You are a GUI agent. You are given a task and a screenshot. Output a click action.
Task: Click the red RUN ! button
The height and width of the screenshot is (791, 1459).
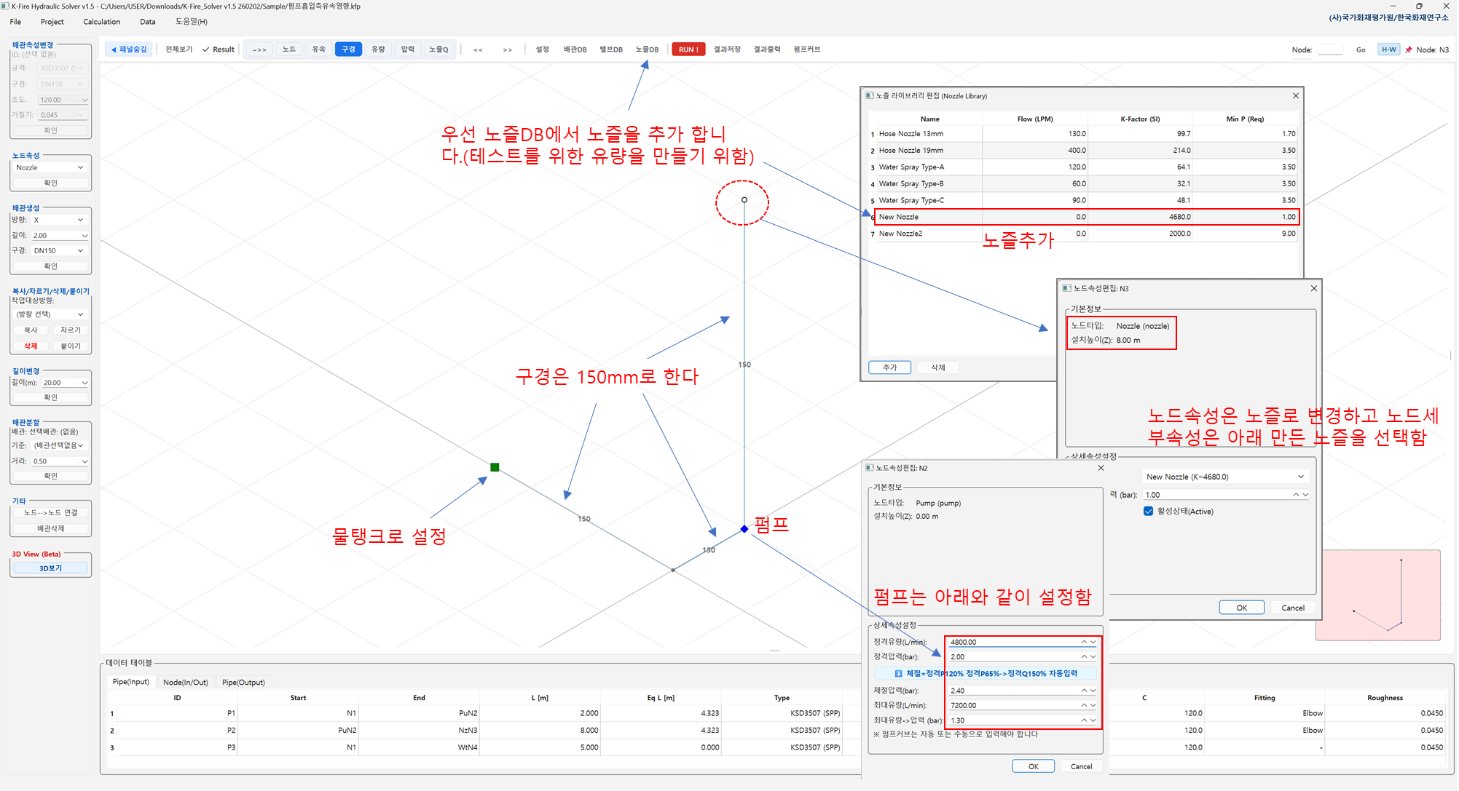(x=688, y=49)
